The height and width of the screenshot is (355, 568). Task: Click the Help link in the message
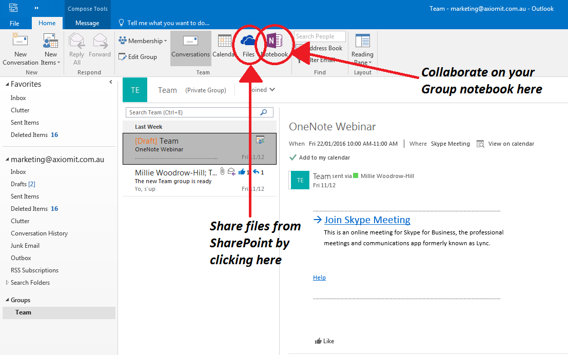click(319, 278)
